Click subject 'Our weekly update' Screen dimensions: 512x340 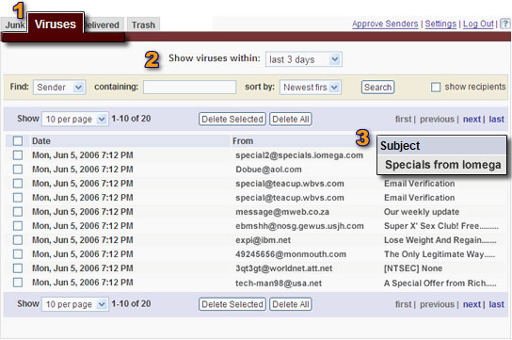422,212
